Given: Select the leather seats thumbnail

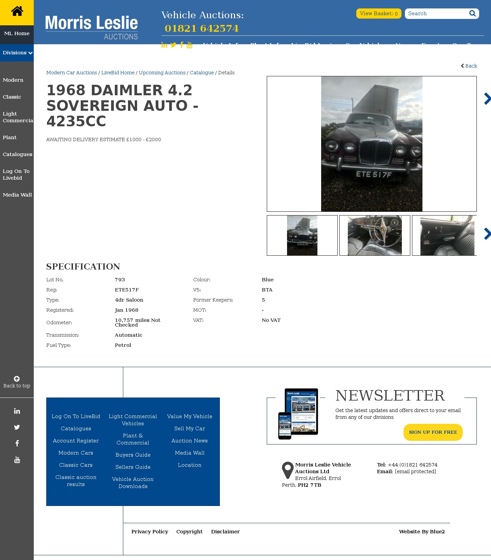Looking at the screenshot, I should pyautogui.click(x=444, y=235).
